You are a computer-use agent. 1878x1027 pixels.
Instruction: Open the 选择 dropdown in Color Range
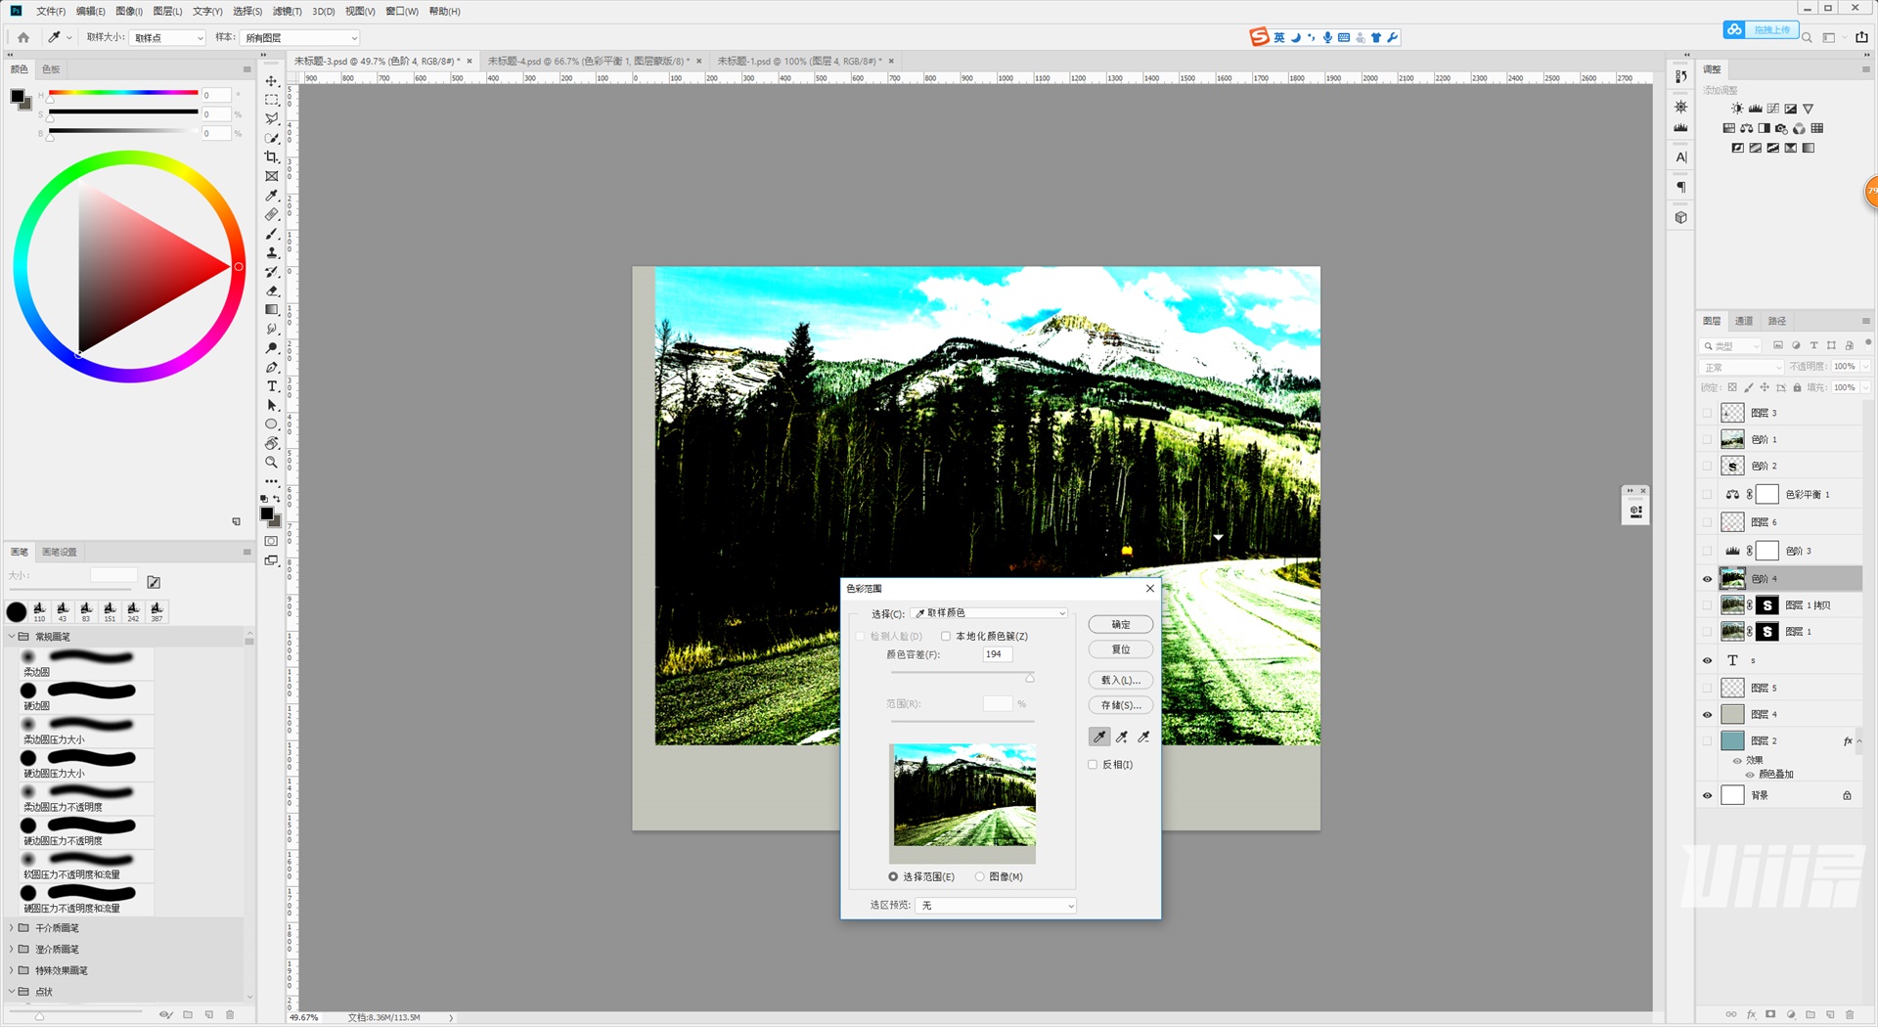point(989,613)
